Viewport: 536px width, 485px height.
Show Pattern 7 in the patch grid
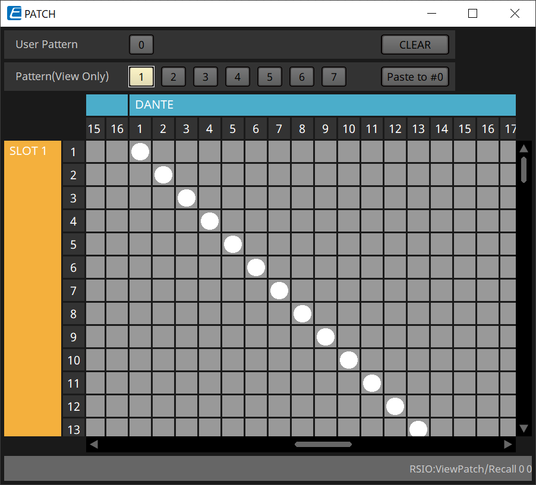click(x=334, y=77)
